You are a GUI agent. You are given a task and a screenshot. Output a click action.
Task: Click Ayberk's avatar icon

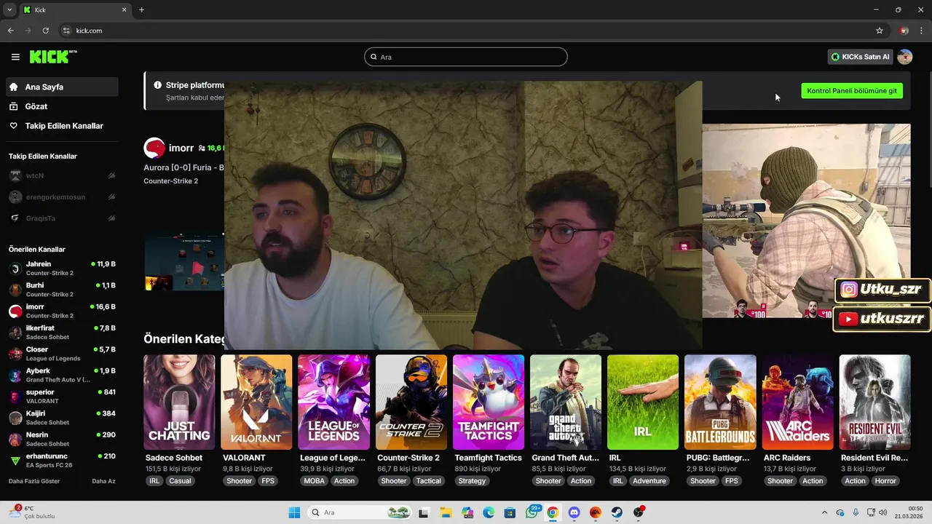[x=15, y=375]
